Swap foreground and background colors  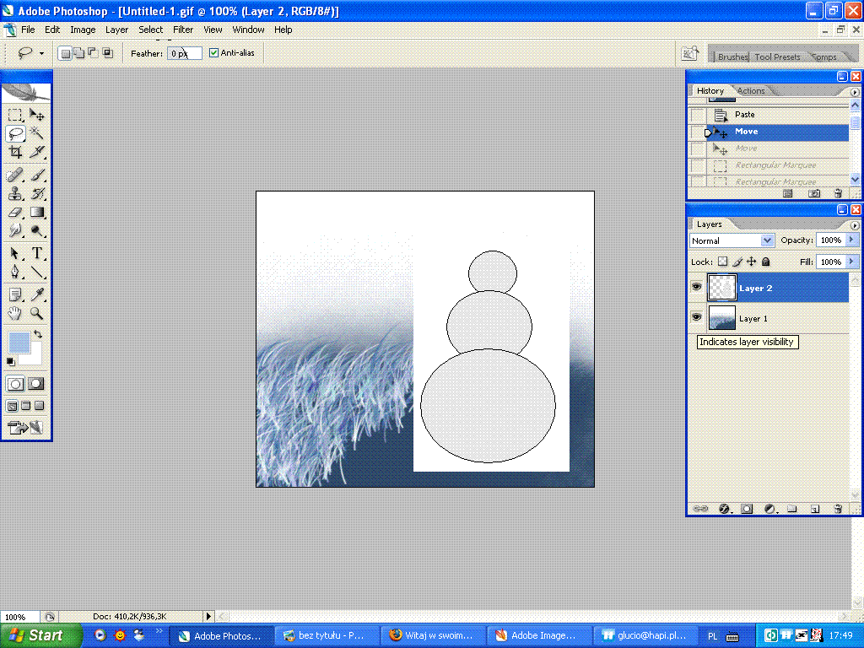pyautogui.click(x=38, y=334)
